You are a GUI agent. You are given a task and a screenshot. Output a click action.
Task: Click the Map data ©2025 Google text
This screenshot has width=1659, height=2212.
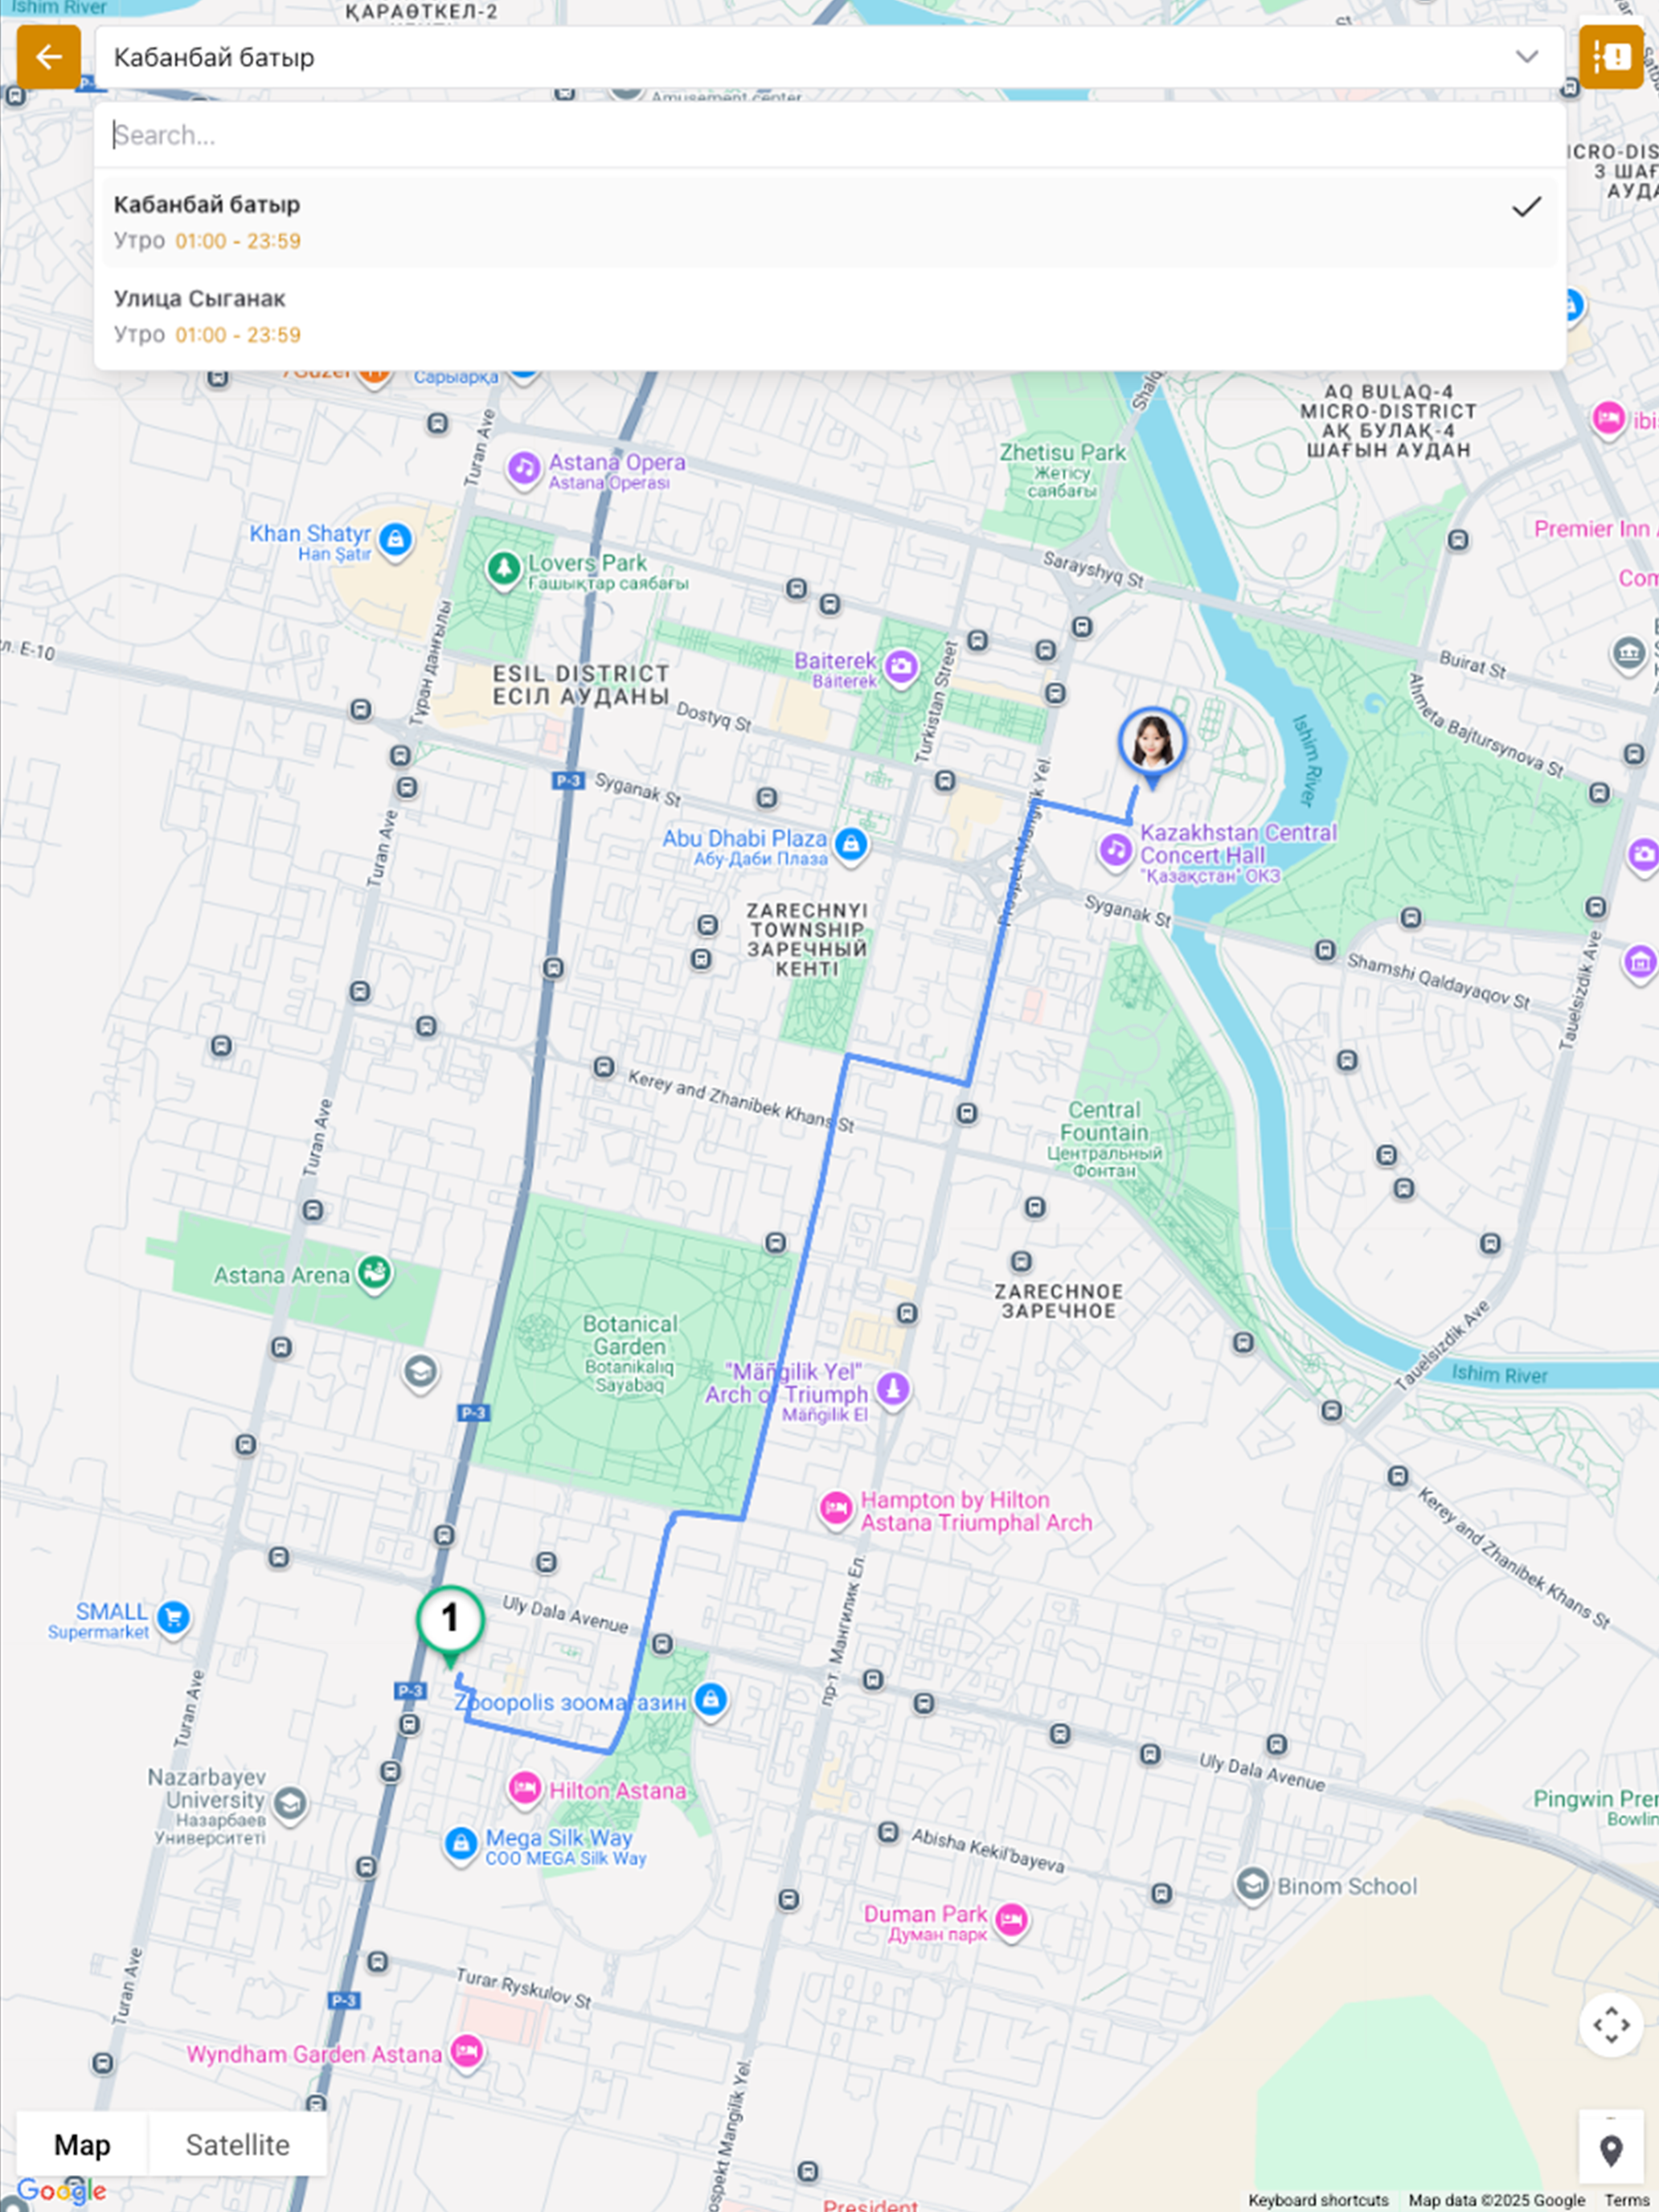click(1496, 2200)
